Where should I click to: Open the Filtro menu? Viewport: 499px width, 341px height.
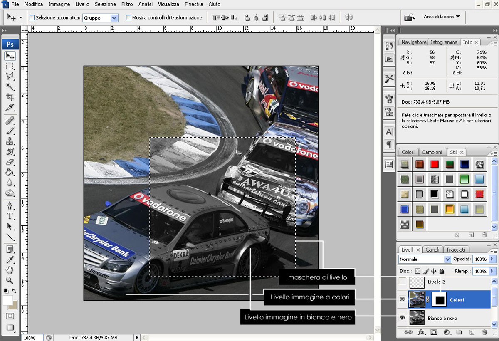[x=127, y=4]
